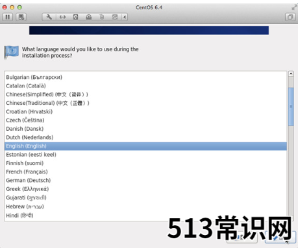Image resolution: width=298 pixels, height=248 pixels.
Task: Click the hard disk device icon
Action: tap(75, 17)
